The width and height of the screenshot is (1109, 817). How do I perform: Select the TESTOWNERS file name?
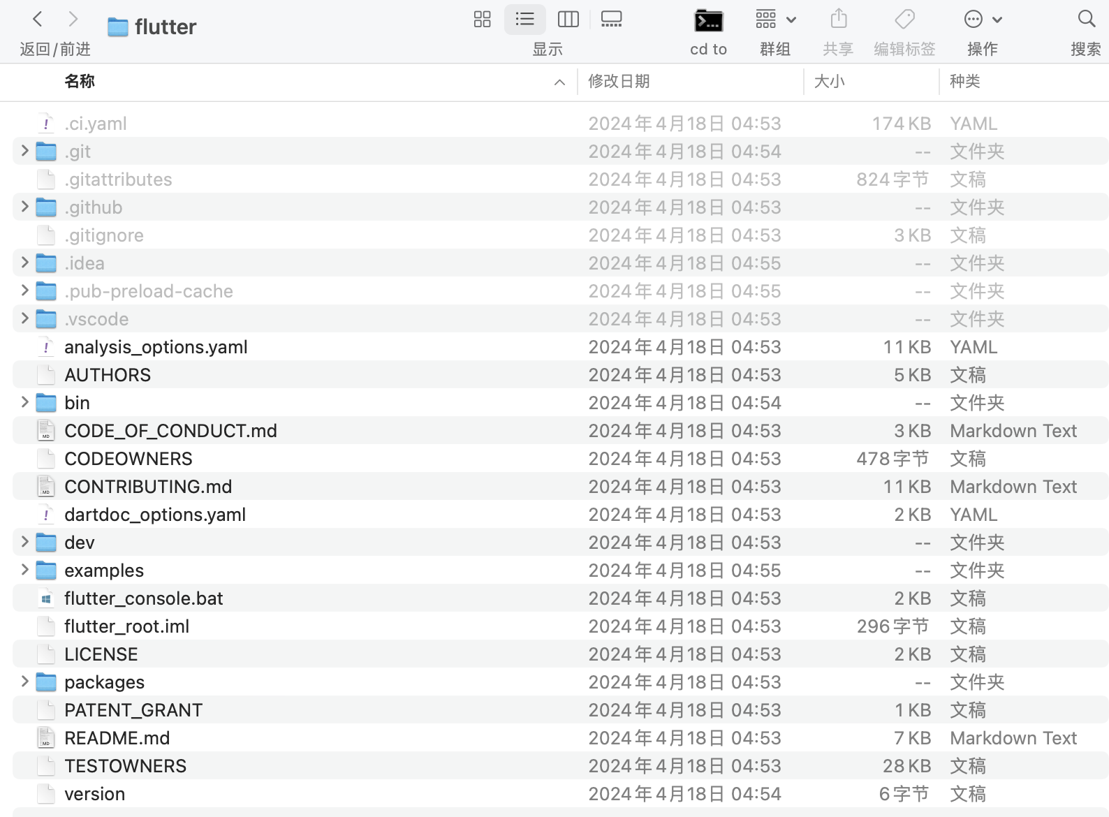point(126,766)
